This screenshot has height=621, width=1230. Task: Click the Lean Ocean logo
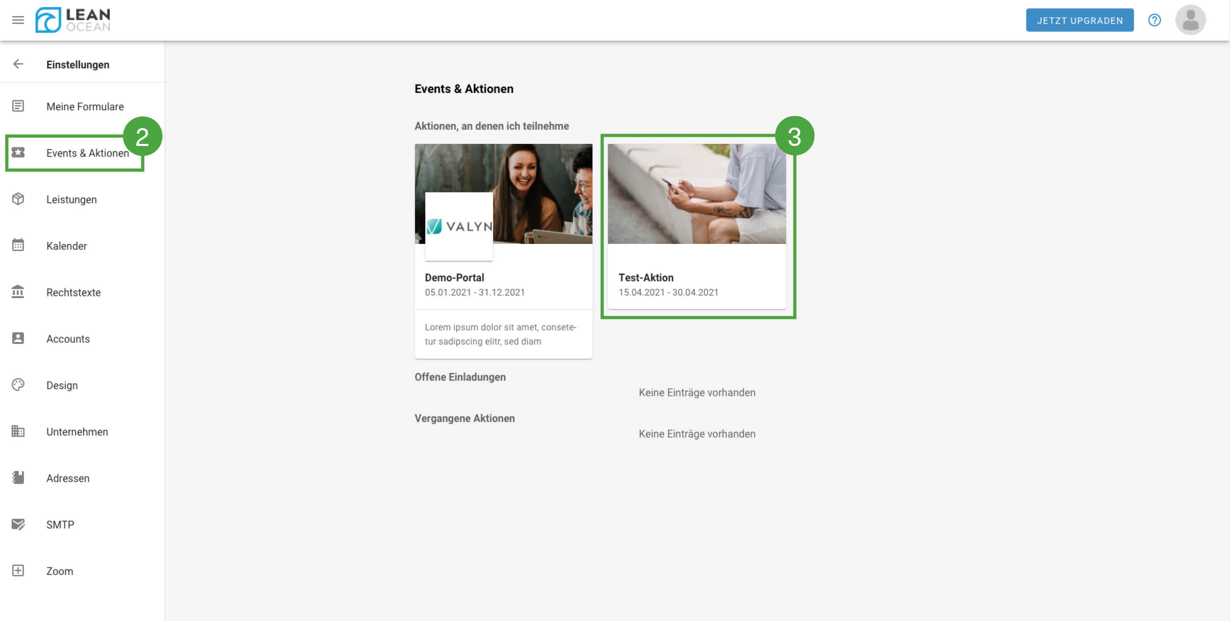pyautogui.click(x=73, y=20)
